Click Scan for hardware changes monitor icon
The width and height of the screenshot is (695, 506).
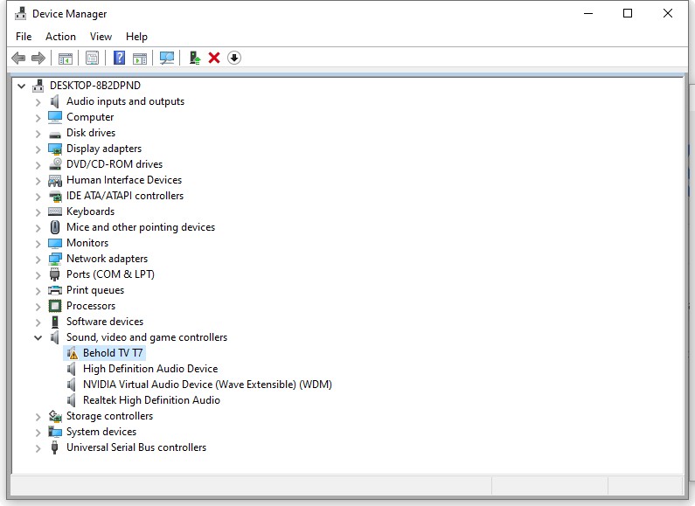tap(167, 58)
